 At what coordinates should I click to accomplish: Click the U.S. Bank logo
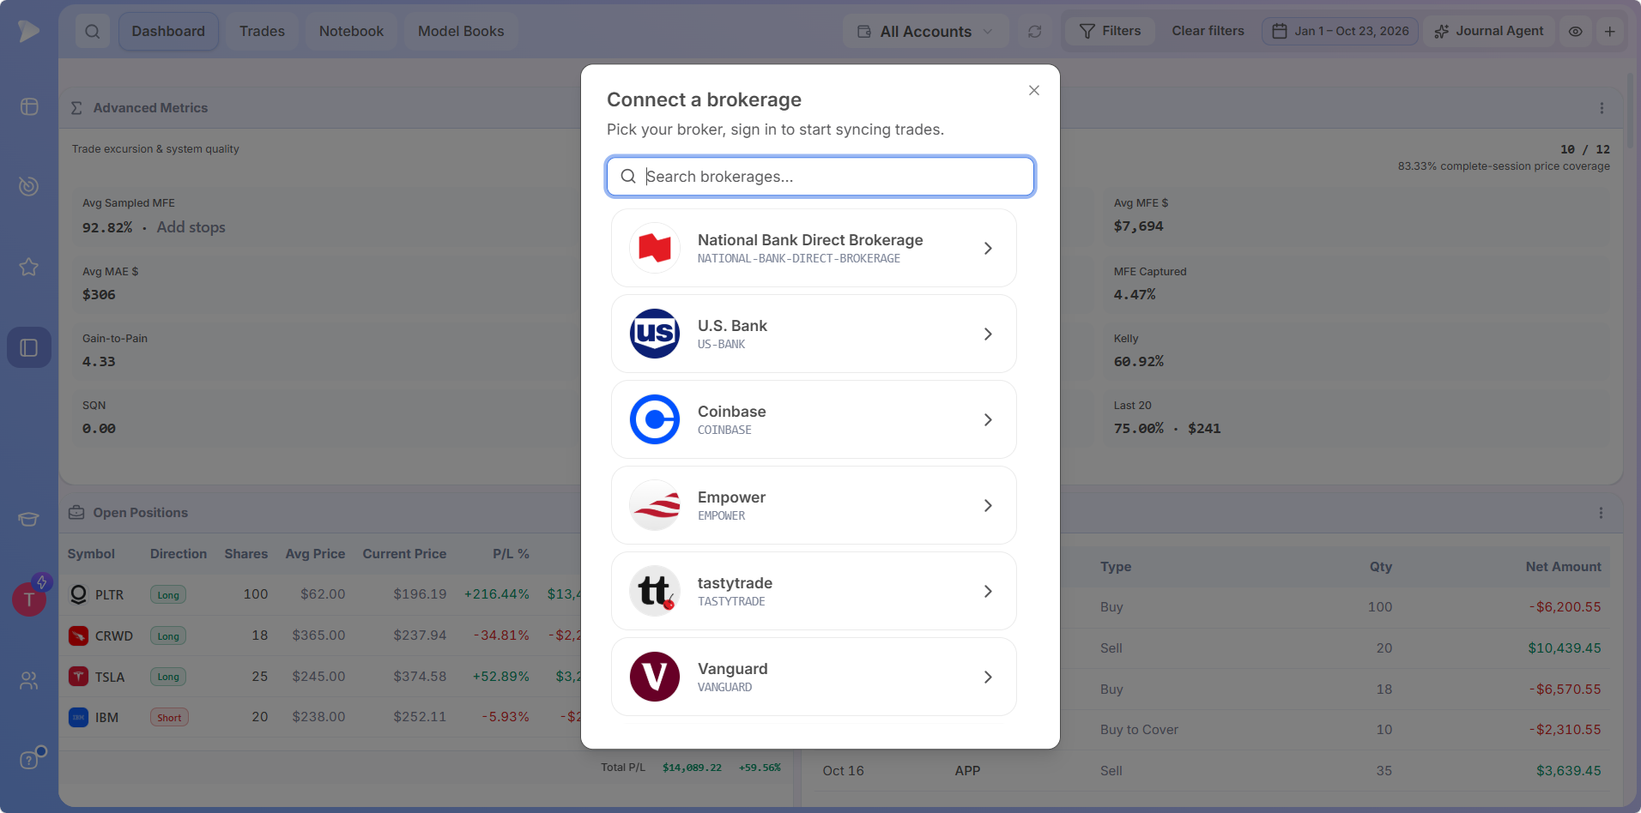(655, 334)
